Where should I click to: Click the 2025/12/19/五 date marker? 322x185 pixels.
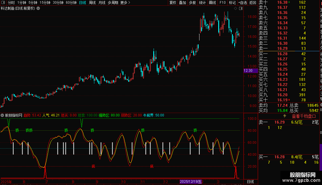tap(191, 182)
